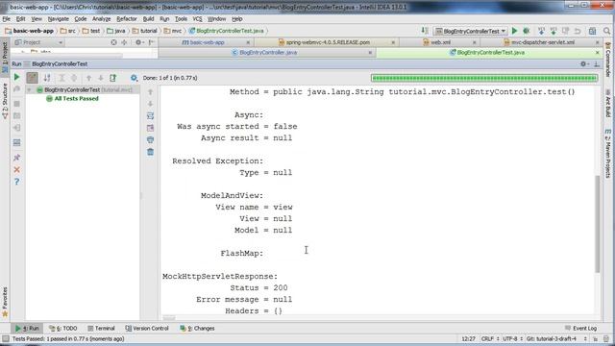Open Maven Projects side panel
Screen dimensions: 615x346
coord(608,154)
